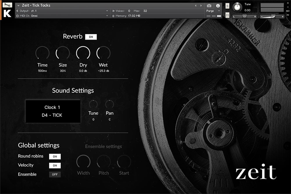Viewport: 291px width, 194px height.
Task: Click the wrench edit-instrument icon
Action: (x=8, y=5)
